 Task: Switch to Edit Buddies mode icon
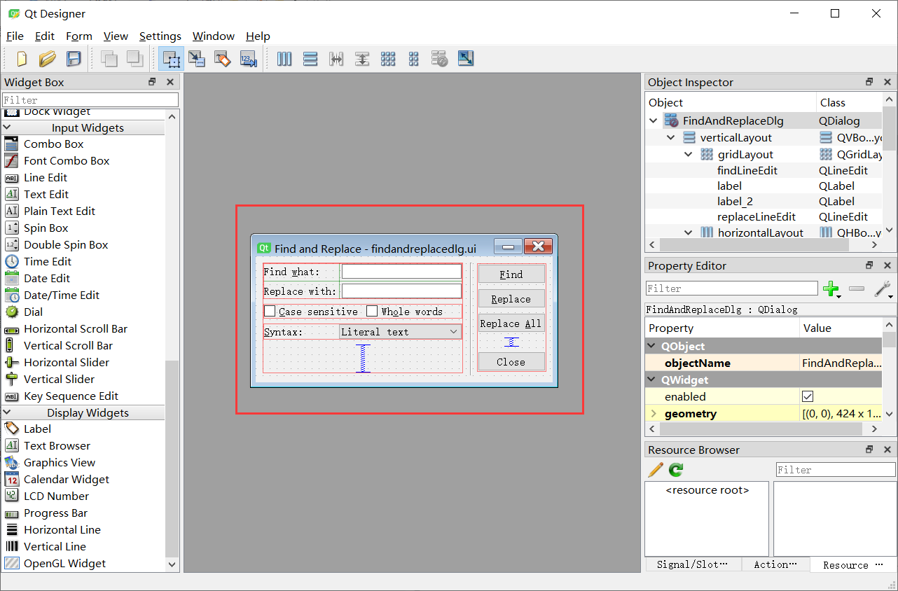pos(223,59)
